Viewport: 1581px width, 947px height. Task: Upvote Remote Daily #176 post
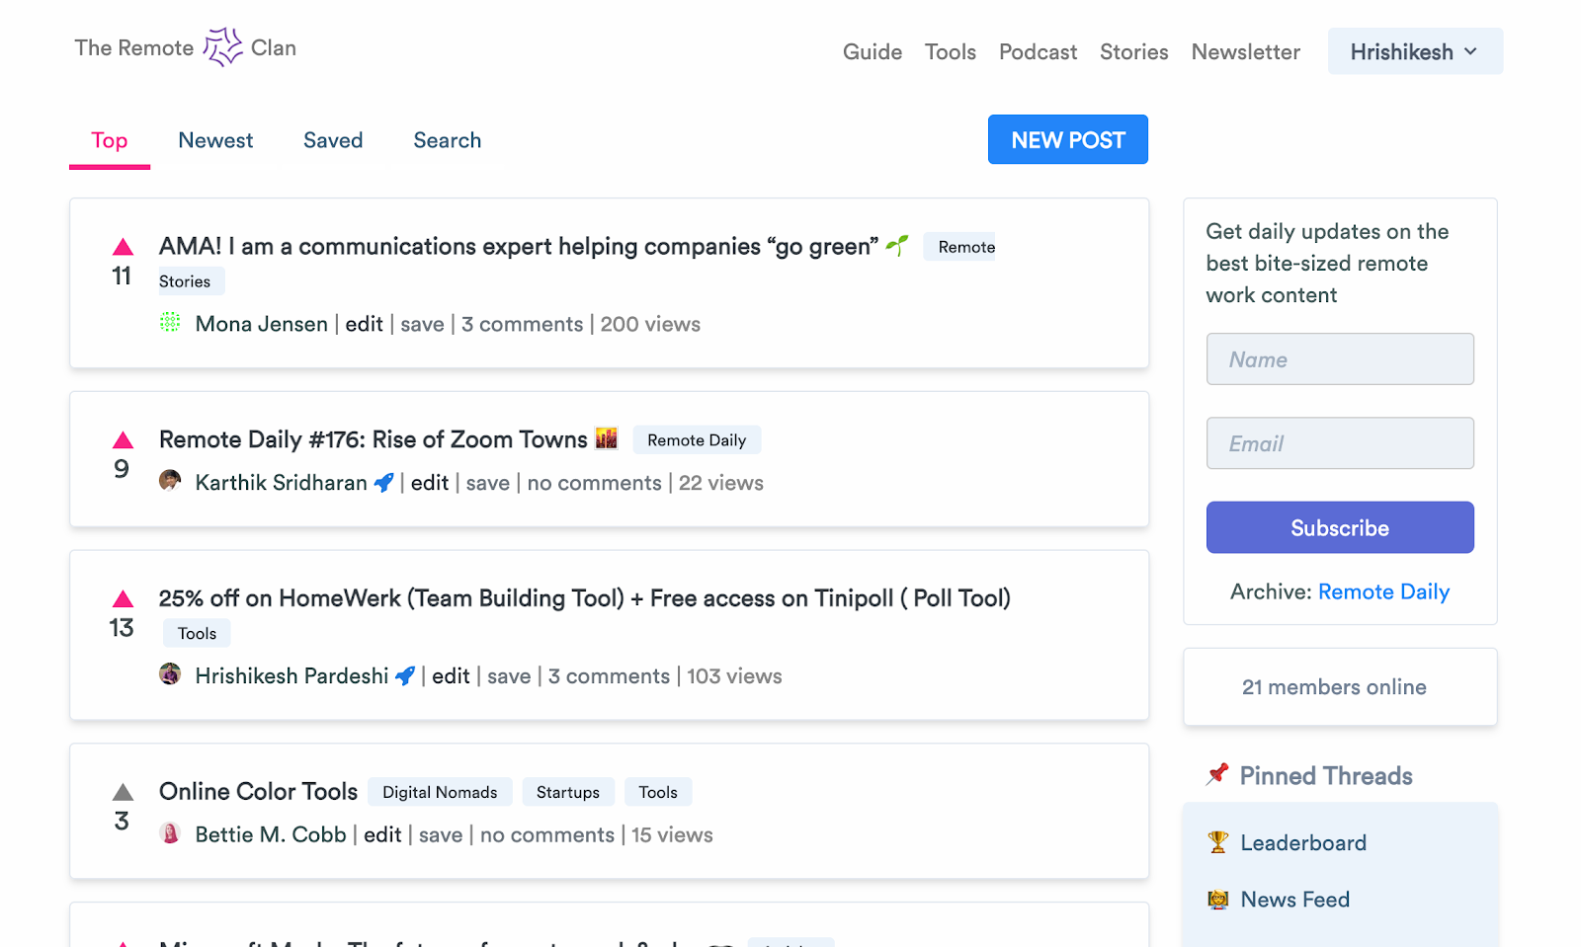(123, 440)
